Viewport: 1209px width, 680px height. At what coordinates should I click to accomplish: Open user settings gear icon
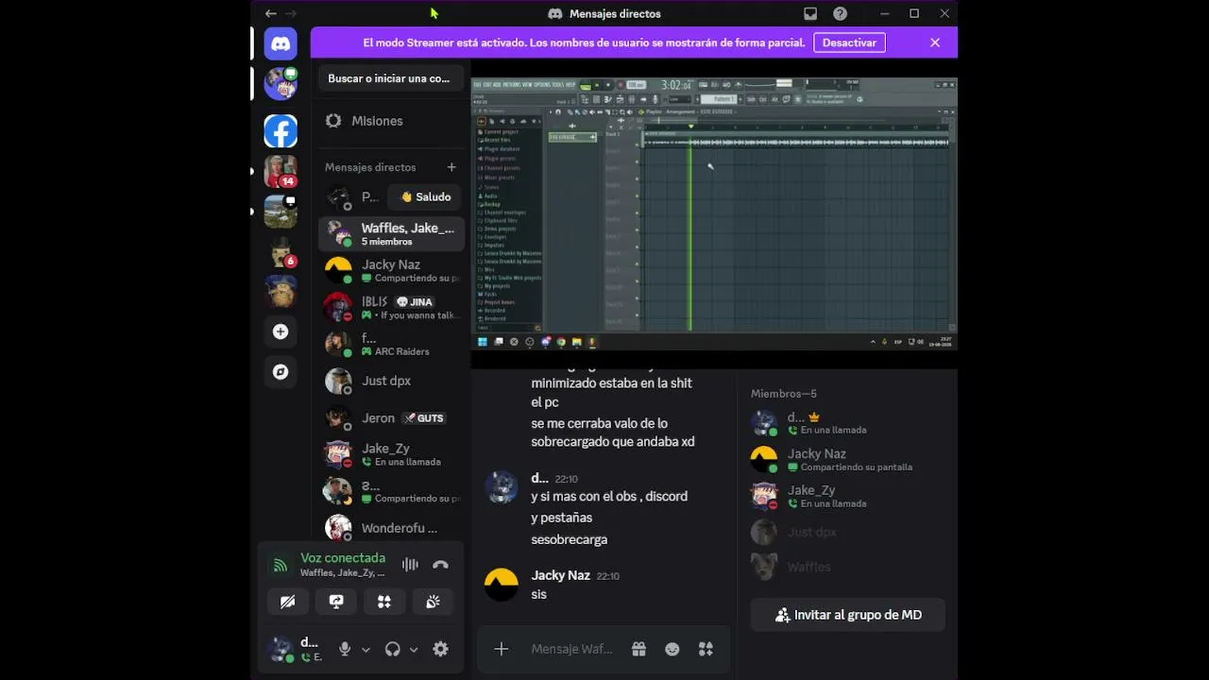pyautogui.click(x=440, y=649)
